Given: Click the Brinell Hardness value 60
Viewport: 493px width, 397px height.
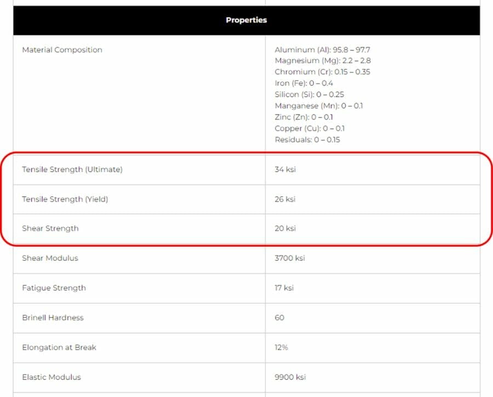Looking at the screenshot, I should (279, 317).
